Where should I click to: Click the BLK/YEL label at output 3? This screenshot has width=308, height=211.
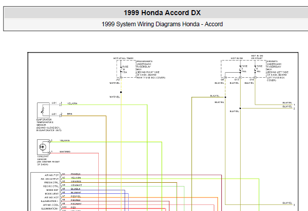pos(287,203)
